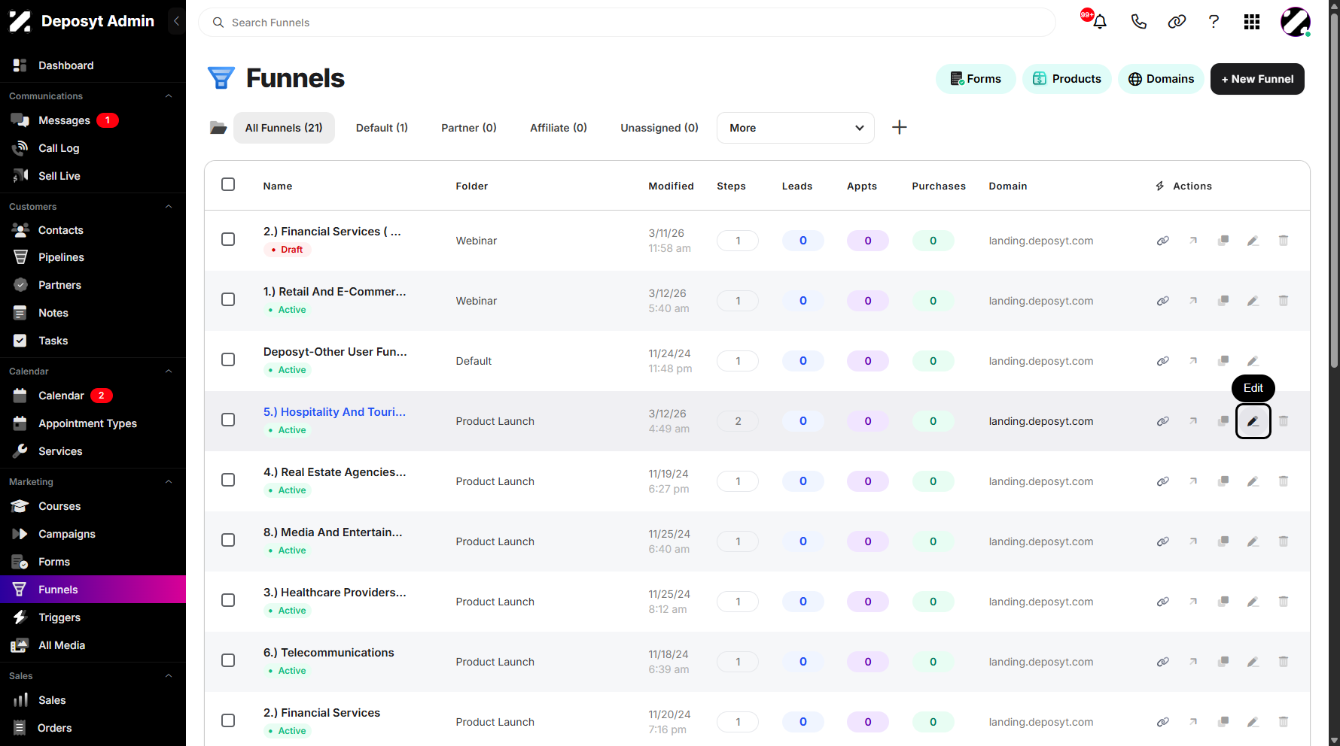Check the Deposyt-Other User Funnel row checkbox

[x=228, y=359]
